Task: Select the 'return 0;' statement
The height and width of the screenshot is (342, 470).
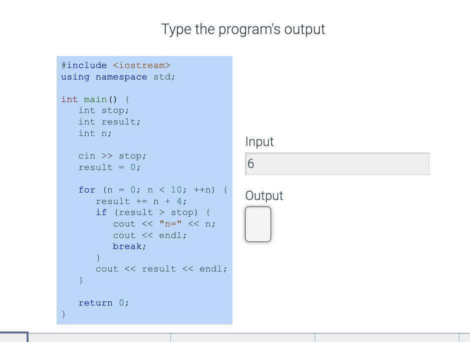Action: 103,302
